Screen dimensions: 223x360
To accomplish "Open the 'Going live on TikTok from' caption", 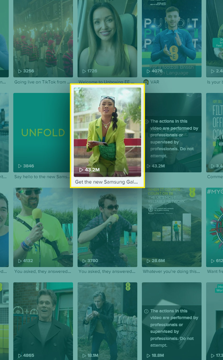I will click(x=42, y=82).
